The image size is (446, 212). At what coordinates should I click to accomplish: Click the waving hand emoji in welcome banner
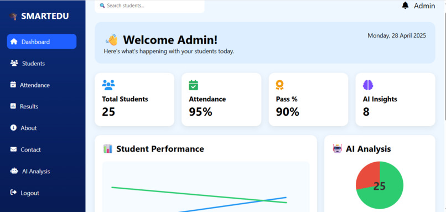[112, 40]
